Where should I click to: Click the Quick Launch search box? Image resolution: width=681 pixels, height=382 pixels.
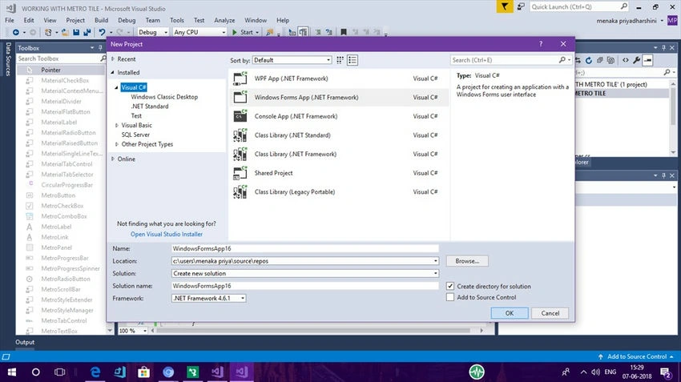(579, 7)
